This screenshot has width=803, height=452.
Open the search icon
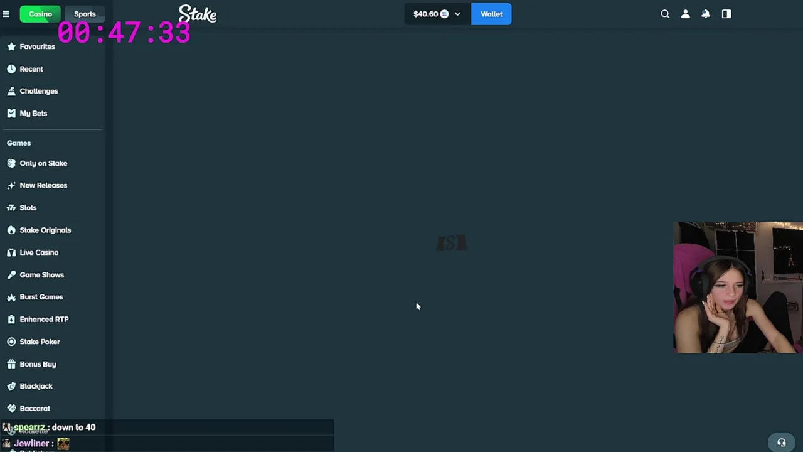point(665,14)
